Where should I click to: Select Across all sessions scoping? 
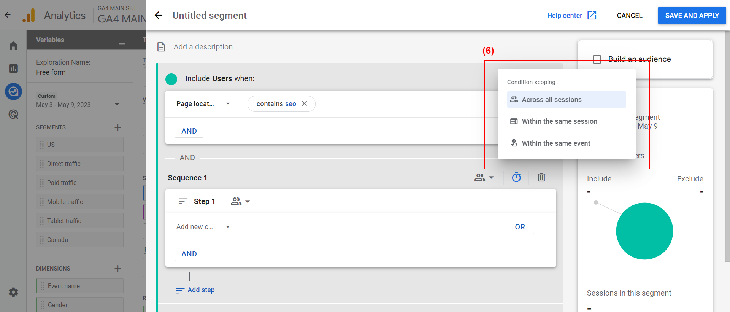567,99
